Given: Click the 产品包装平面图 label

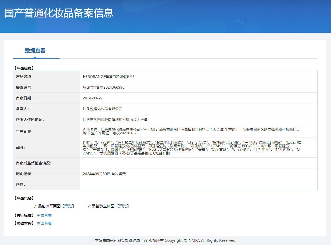Looking at the screenshot, I should (x=47, y=206).
